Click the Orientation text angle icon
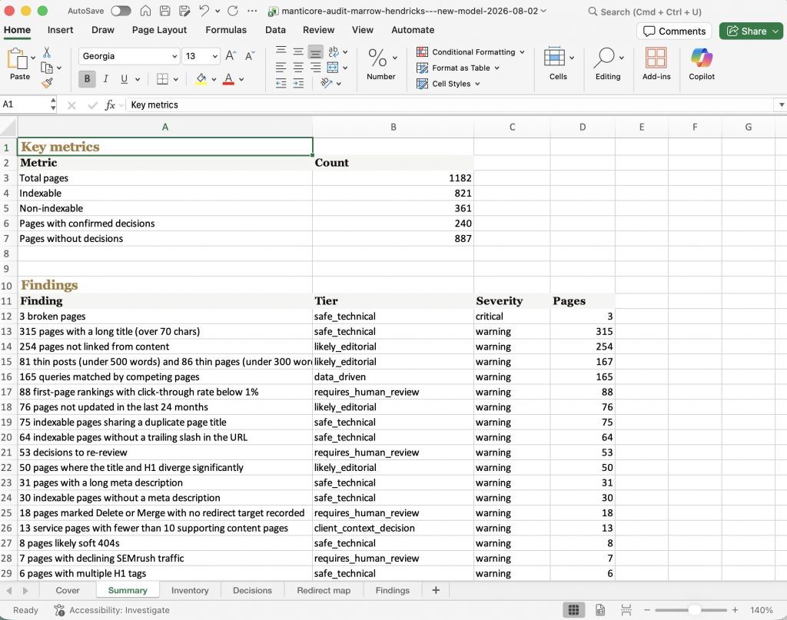 pyautogui.click(x=327, y=83)
